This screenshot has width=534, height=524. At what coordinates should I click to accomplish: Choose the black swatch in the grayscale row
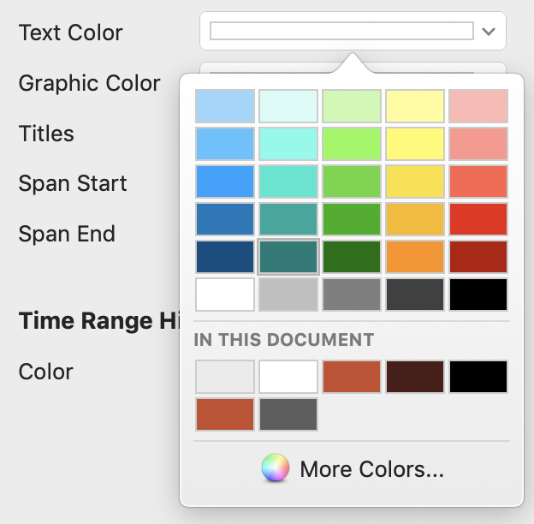(478, 295)
